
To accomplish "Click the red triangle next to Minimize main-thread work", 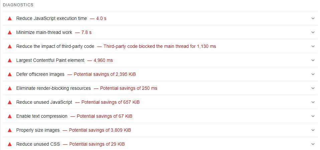I will point(10,33).
